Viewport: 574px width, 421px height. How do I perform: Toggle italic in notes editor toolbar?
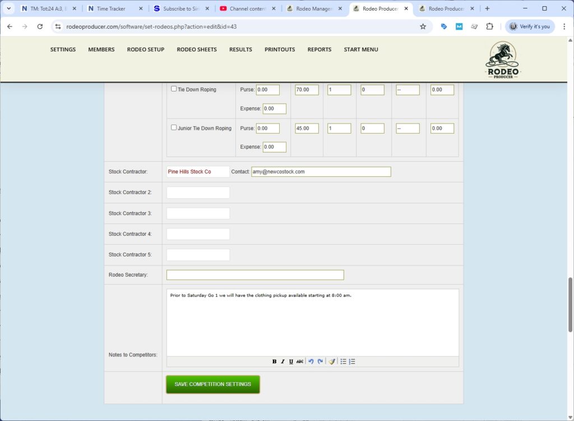tap(283, 361)
